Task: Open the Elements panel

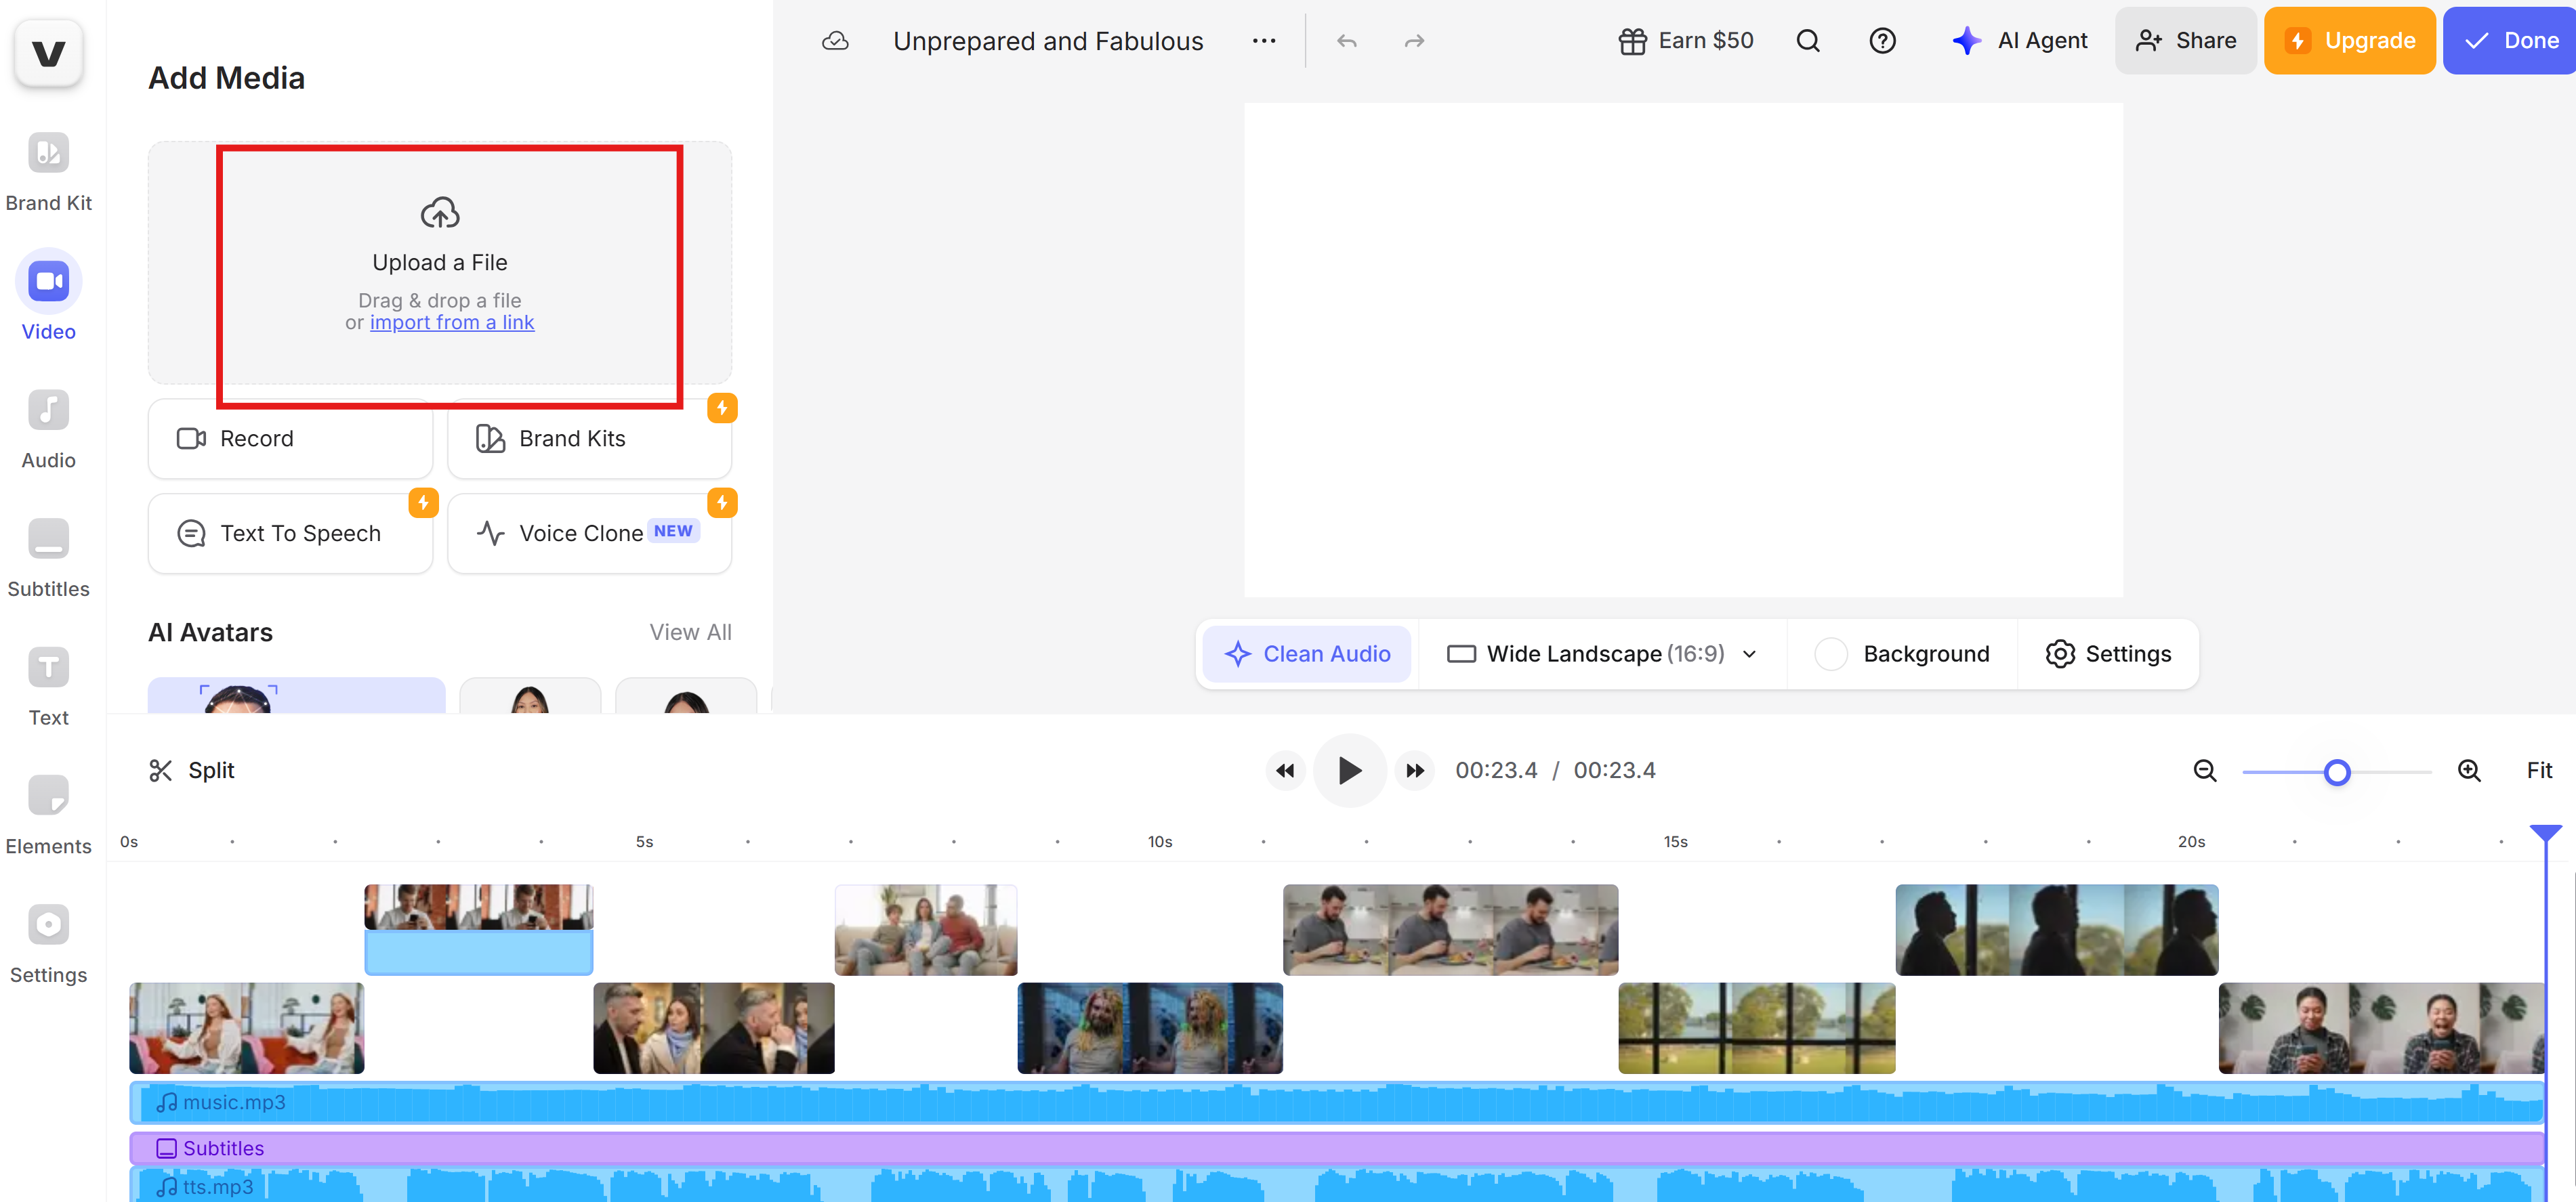Action: 48,813
